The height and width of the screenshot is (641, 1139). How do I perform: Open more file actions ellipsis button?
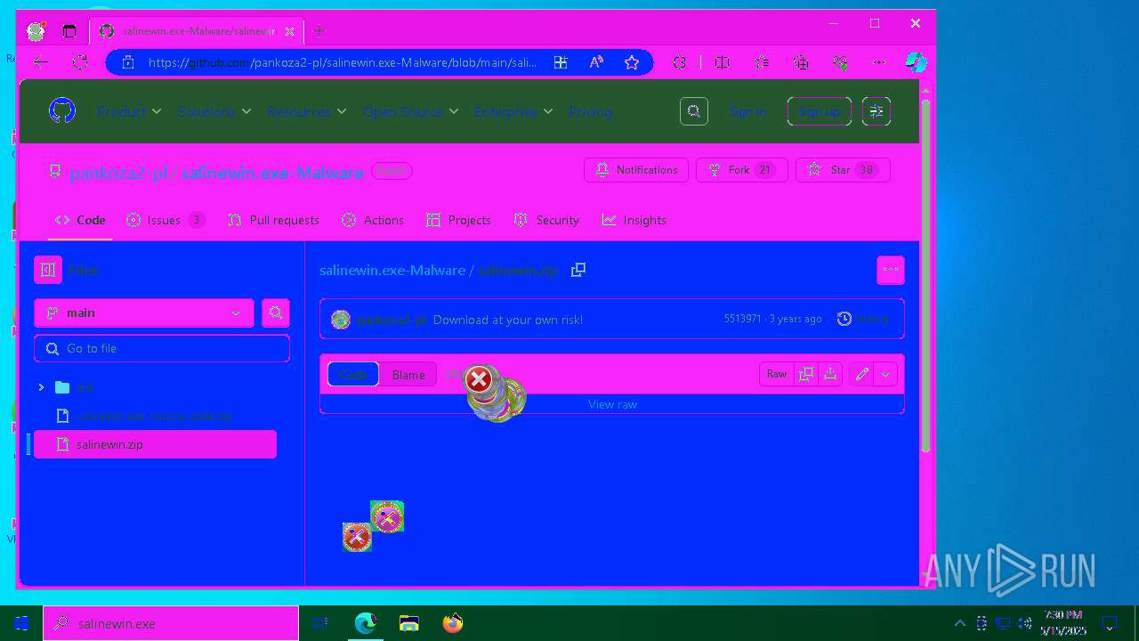coord(891,270)
